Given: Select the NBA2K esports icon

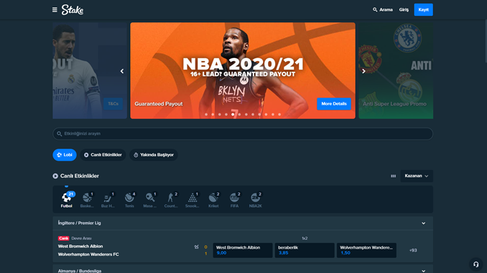Looking at the screenshot, I should [255, 200].
